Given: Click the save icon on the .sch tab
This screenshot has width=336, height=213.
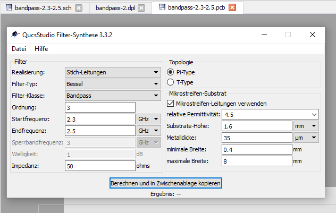Looking at the screenshot, I should pos(9,8).
